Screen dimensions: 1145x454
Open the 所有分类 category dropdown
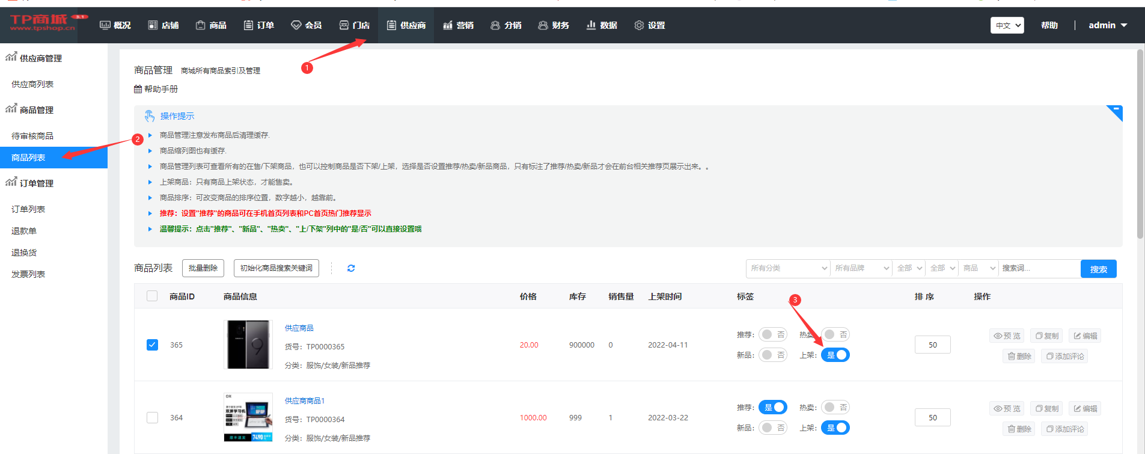(x=788, y=268)
